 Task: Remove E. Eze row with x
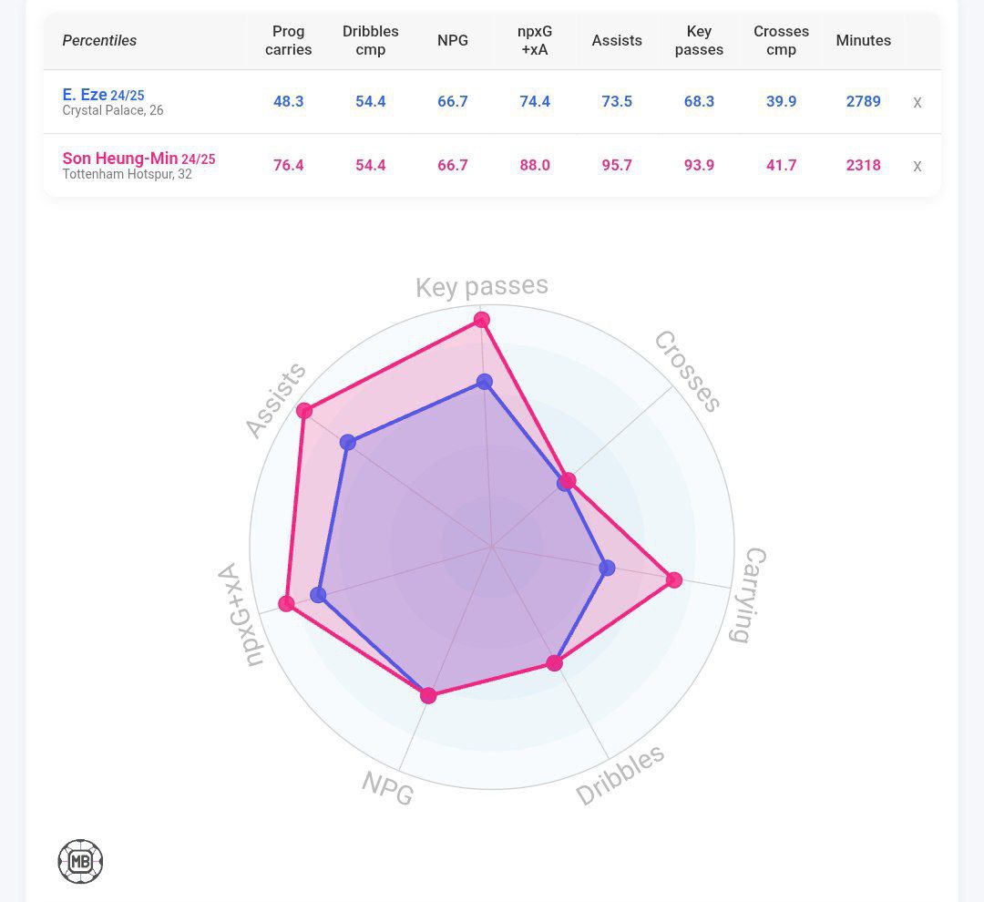tap(917, 102)
